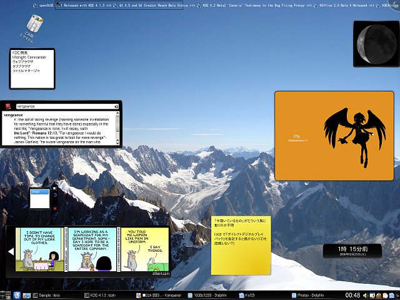Click the blue printer tray icon
This screenshot has height=300, width=400.
tap(392, 296)
